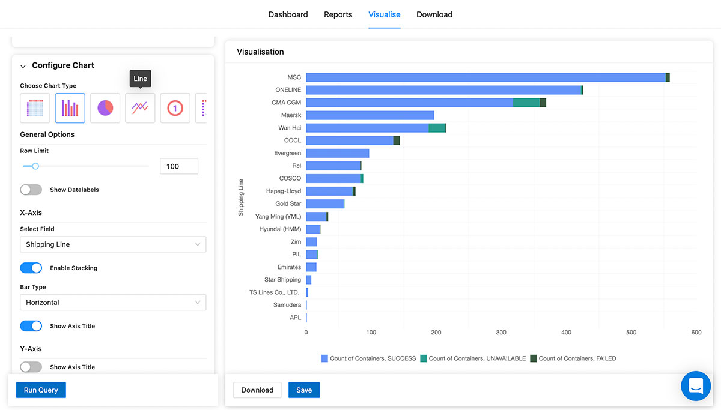Image resolution: width=721 pixels, height=410 pixels.
Task: Click the TS Lines Co., LTD. label
Action: (275, 292)
